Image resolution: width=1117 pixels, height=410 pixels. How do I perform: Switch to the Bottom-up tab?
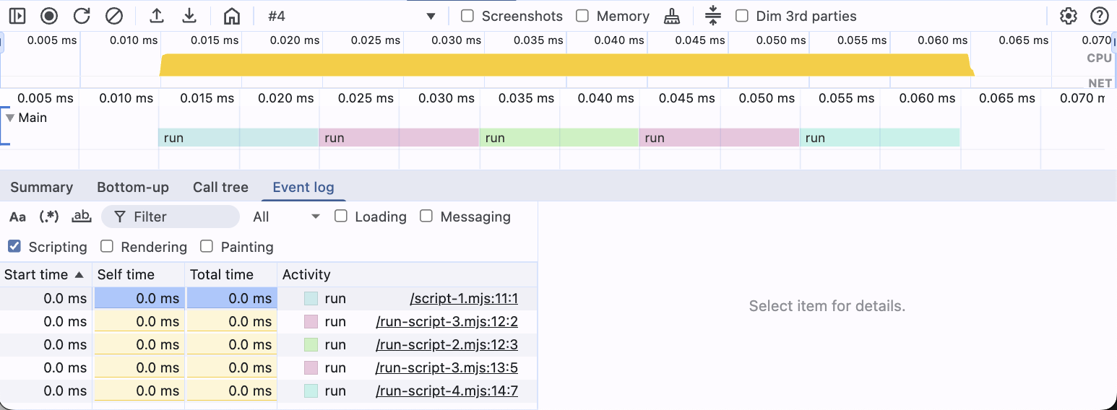pos(133,188)
